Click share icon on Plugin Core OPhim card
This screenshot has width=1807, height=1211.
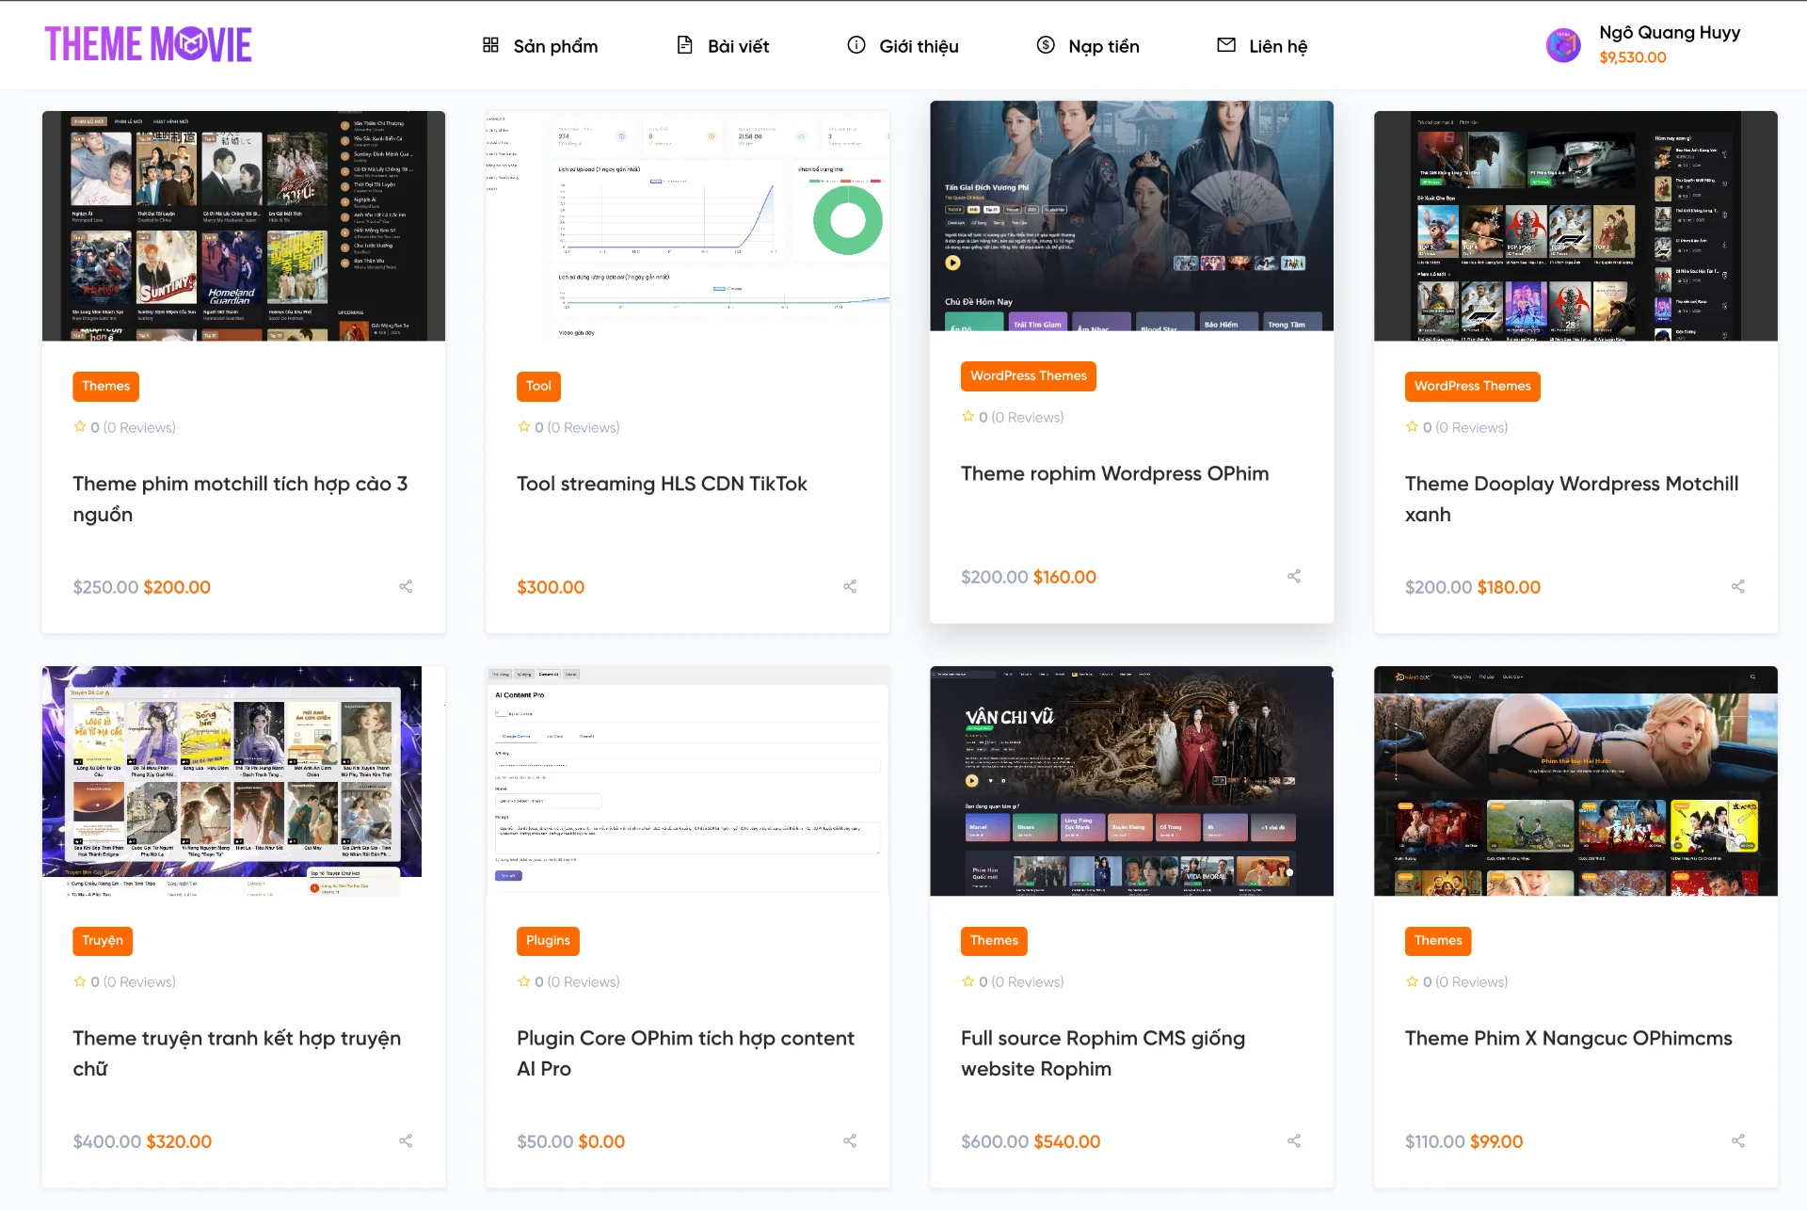(x=850, y=1140)
